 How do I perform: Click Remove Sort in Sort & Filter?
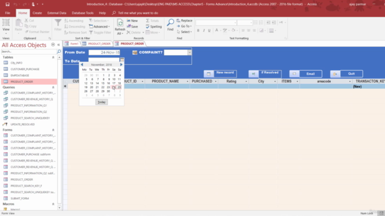tap(75, 32)
